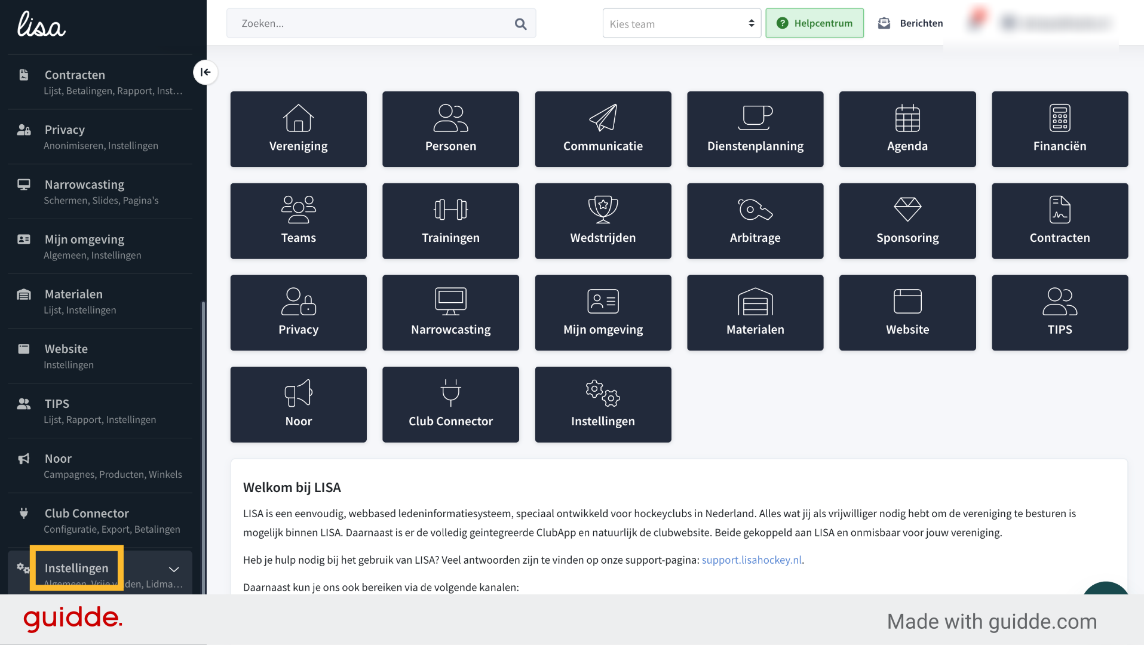Screen dimensions: 1144x645
Task: Open the Wedstrijden trophy icon tile
Action: [603, 221]
